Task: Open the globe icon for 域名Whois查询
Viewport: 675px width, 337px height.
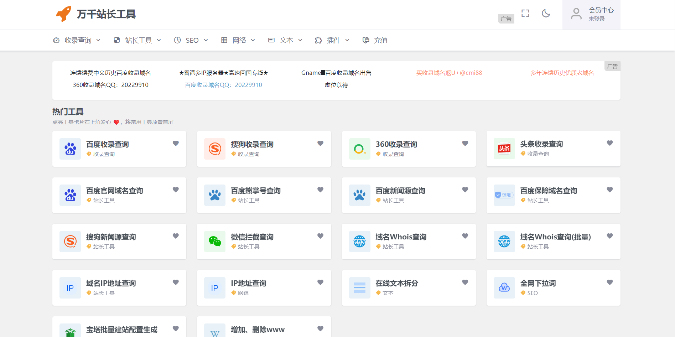Action: coord(359,242)
